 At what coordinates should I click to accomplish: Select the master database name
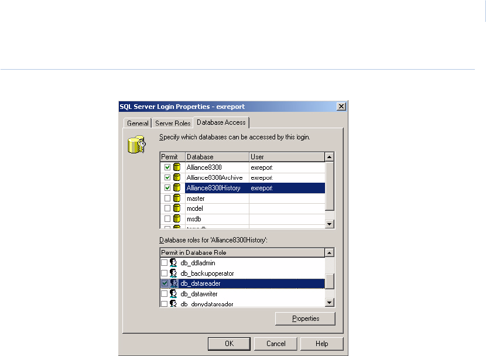(196, 198)
